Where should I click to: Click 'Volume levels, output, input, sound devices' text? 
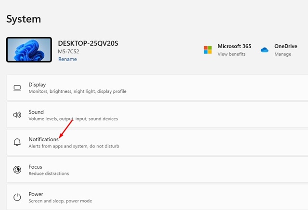click(73, 119)
